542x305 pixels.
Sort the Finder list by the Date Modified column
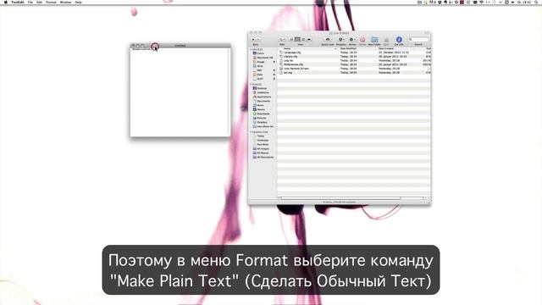coord(357,49)
